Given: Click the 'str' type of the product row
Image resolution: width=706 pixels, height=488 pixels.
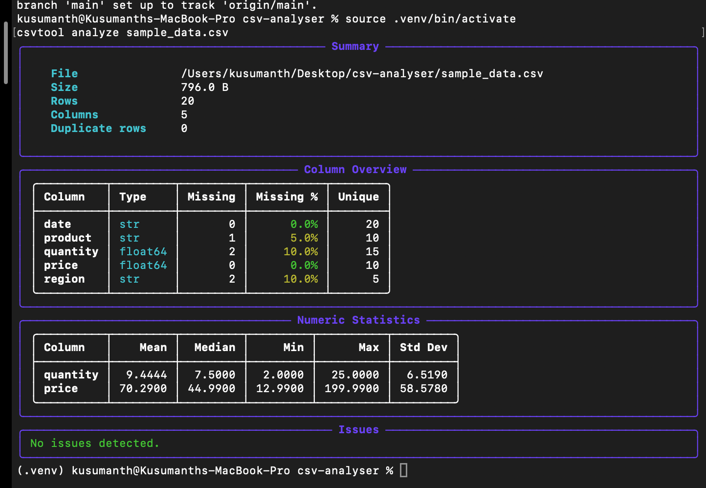Looking at the screenshot, I should 130,238.
